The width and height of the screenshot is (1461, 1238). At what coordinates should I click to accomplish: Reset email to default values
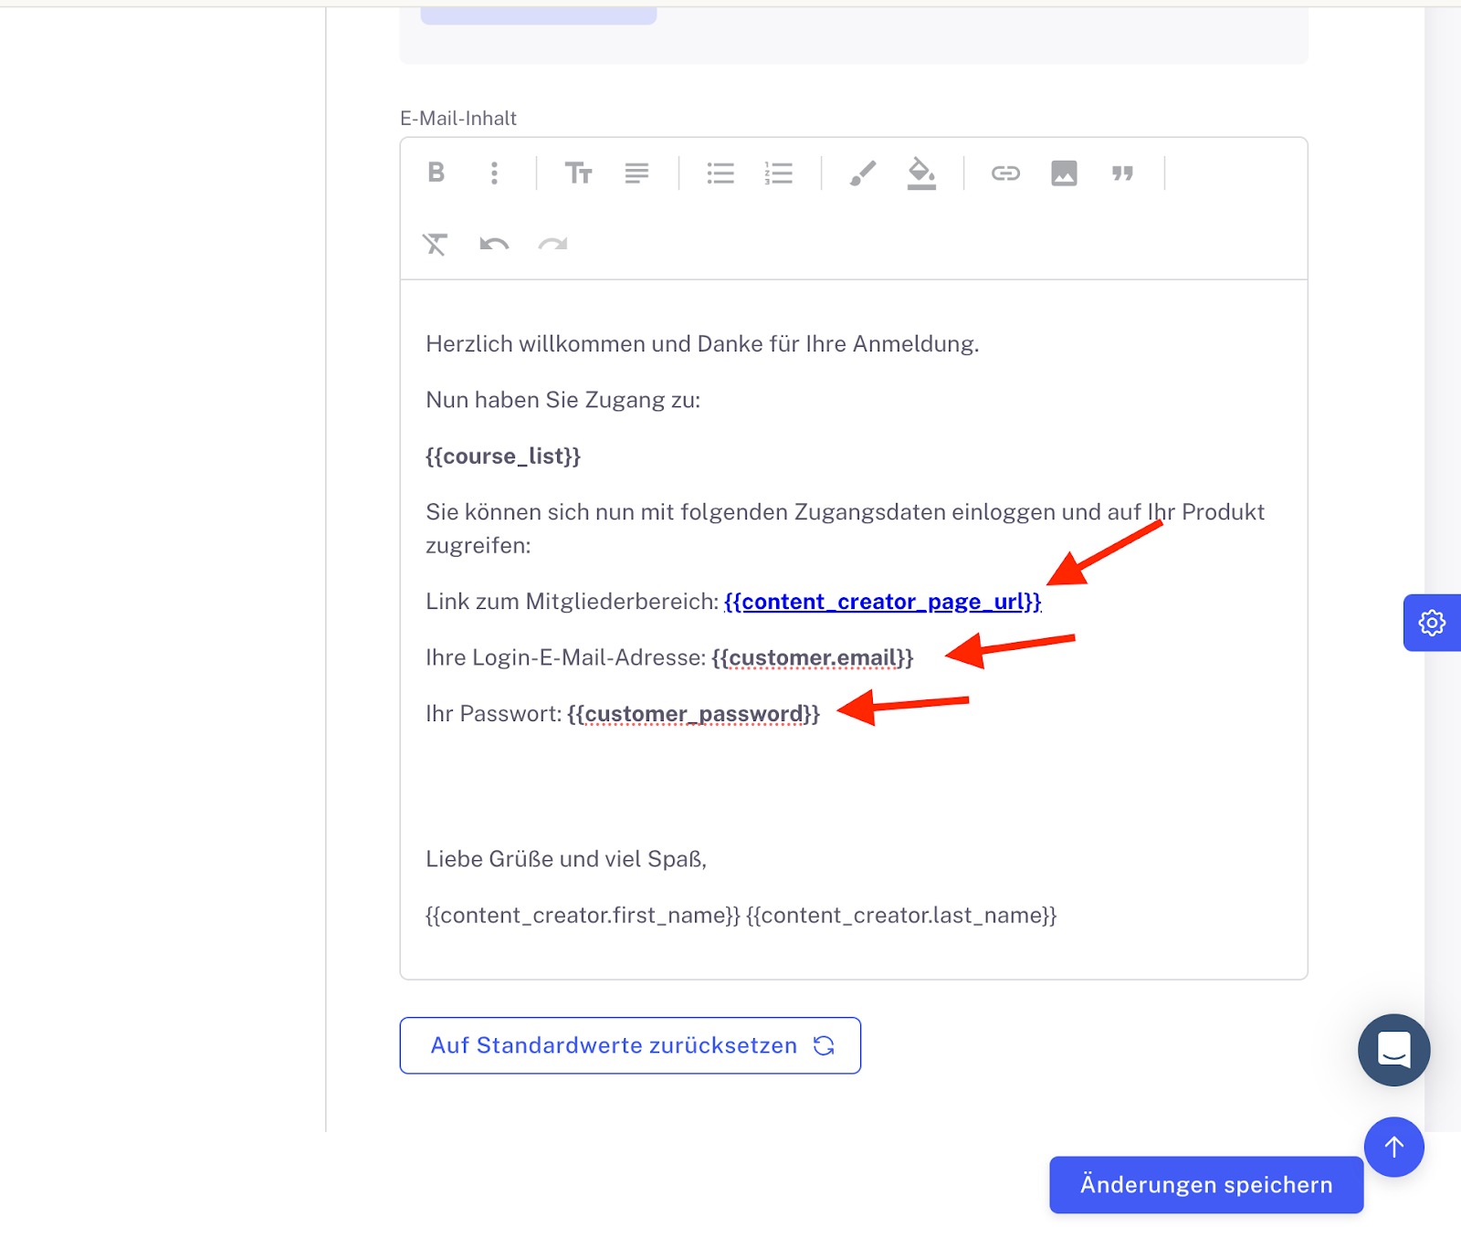click(x=630, y=1045)
